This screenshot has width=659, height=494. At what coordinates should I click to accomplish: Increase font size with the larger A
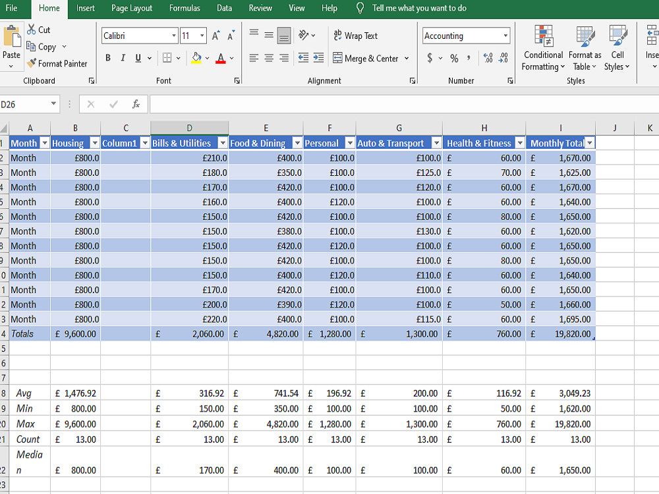click(x=215, y=36)
